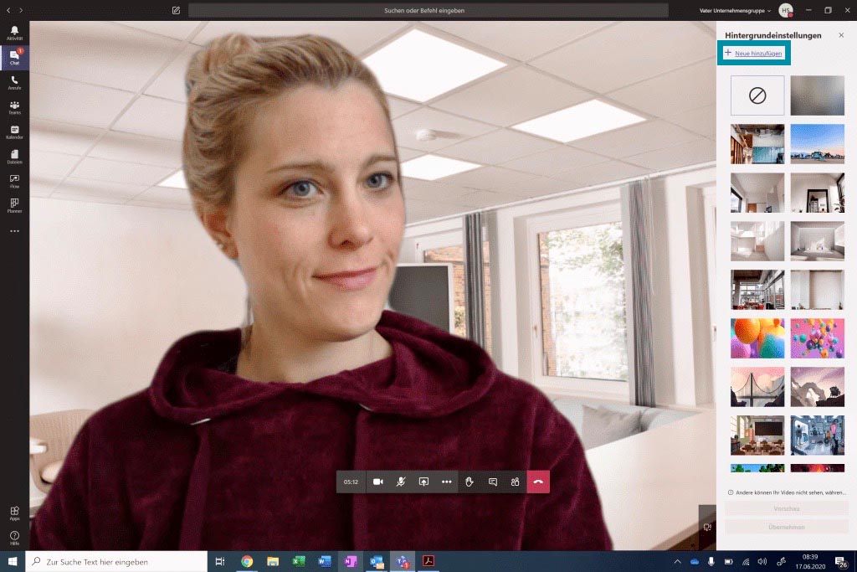Open the share screen tray
The width and height of the screenshot is (857, 572).
(423, 482)
